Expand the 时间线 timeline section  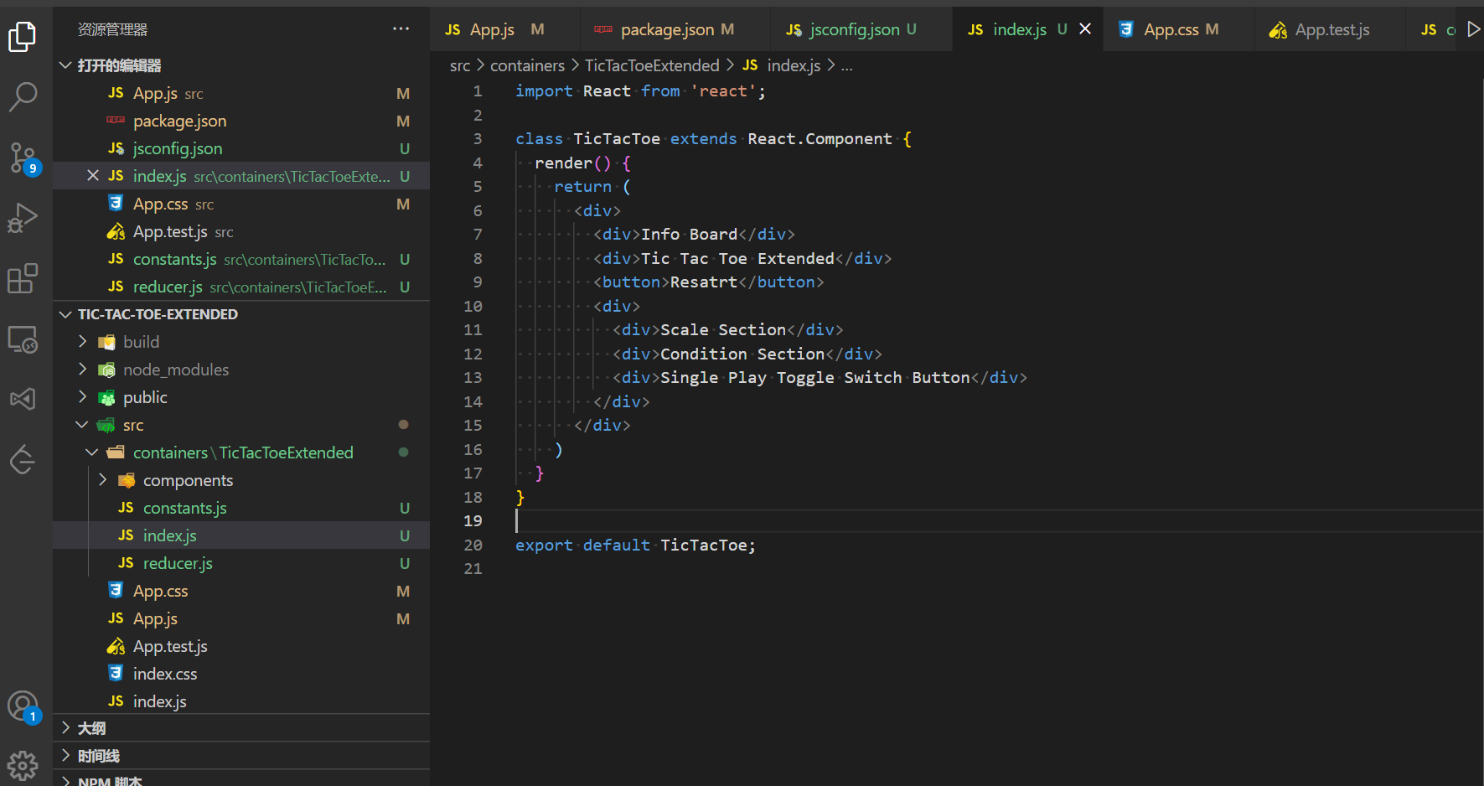[x=98, y=756]
